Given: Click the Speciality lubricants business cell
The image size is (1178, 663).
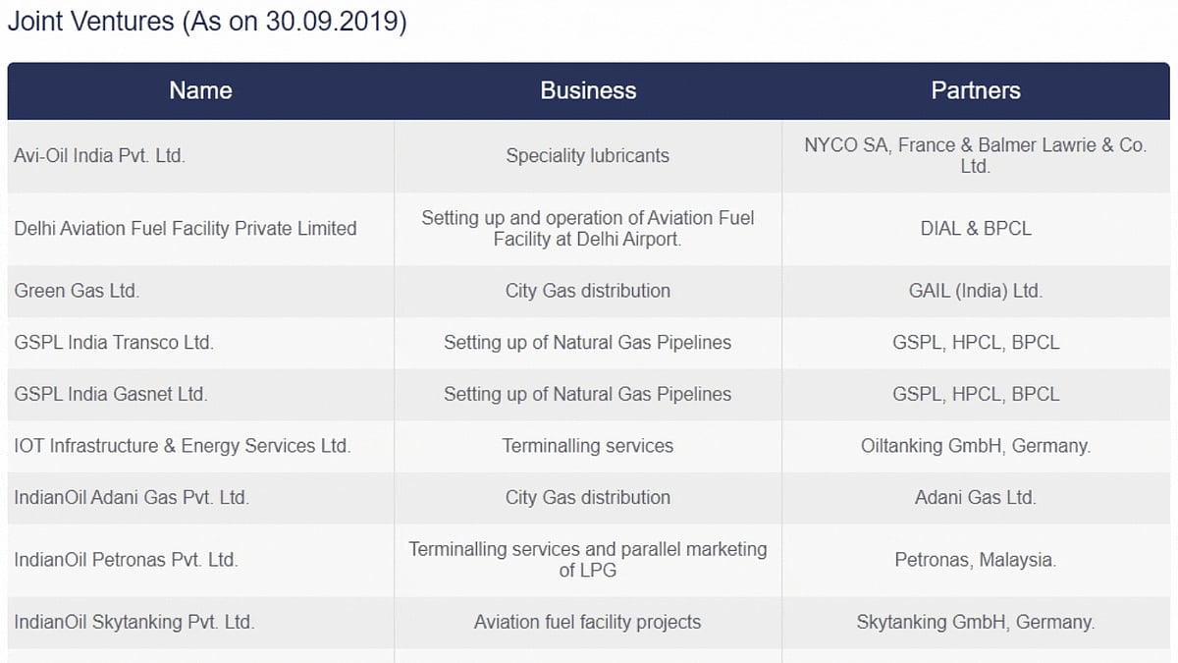Looking at the screenshot, I should pos(588,155).
